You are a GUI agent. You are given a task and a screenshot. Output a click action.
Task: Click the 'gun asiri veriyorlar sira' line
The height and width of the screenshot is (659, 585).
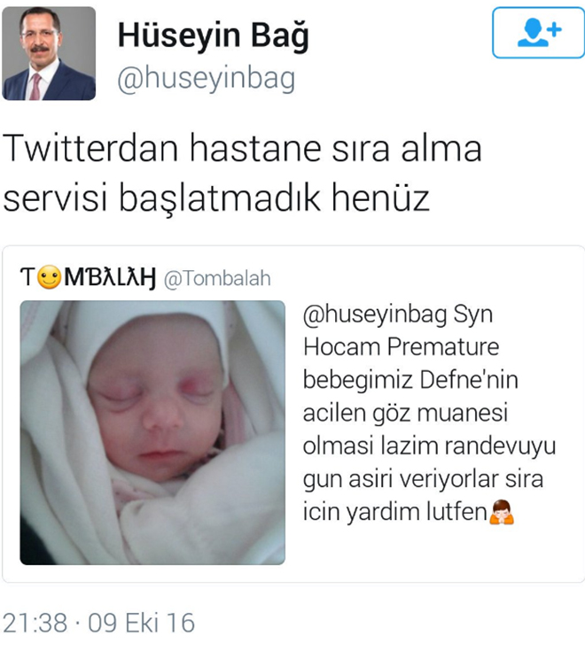pyautogui.click(x=423, y=479)
